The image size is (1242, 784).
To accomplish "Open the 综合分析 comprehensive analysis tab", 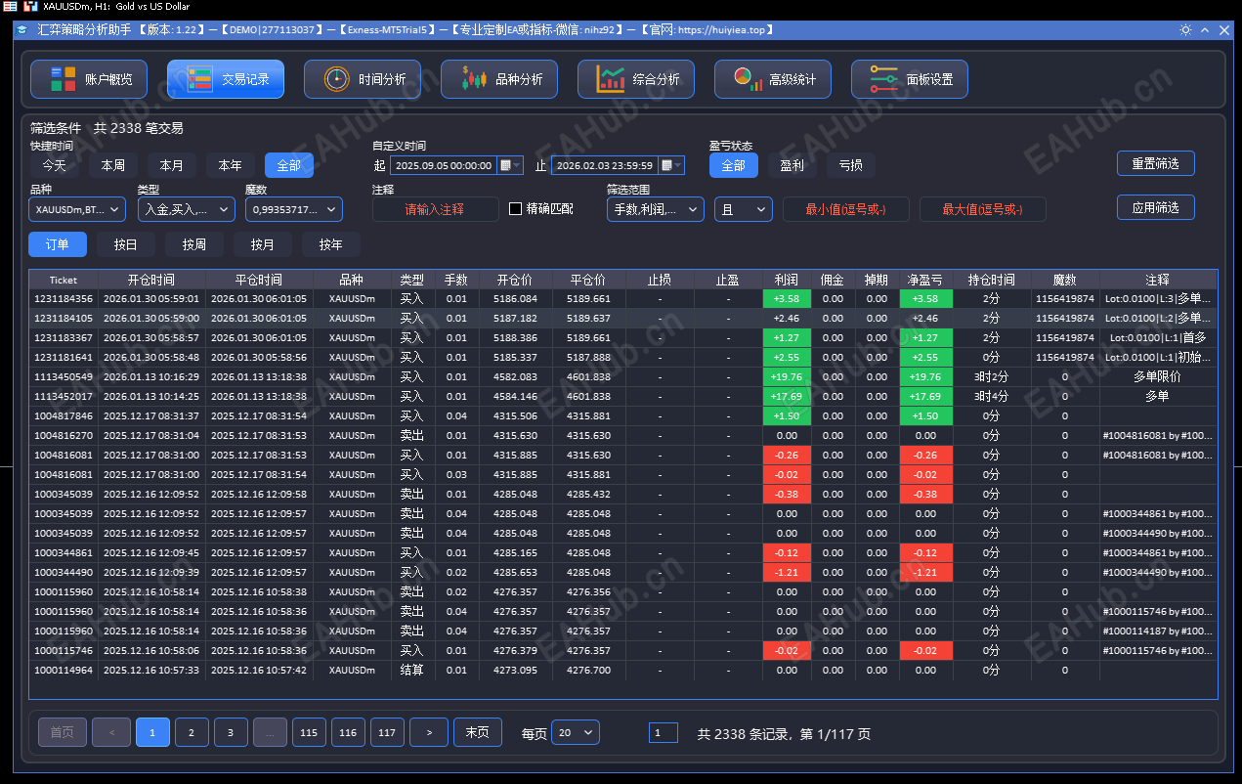I will coord(636,79).
